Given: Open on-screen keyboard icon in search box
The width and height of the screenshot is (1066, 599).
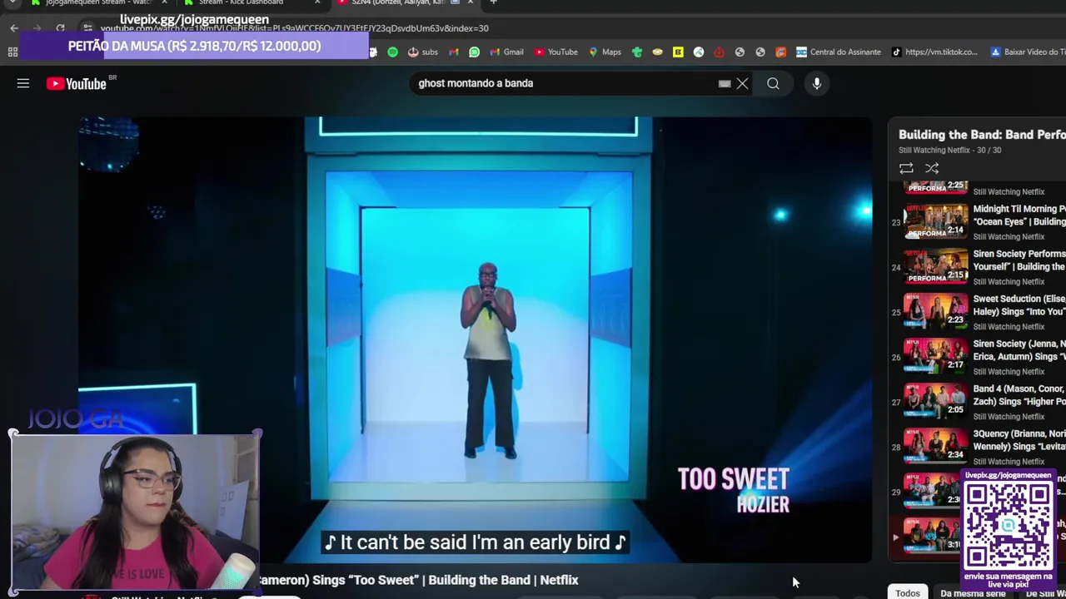Looking at the screenshot, I should click(x=725, y=83).
